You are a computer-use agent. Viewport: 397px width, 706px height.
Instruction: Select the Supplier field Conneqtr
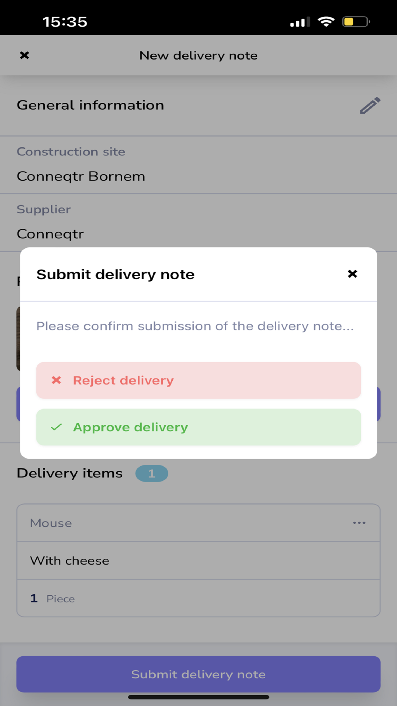coord(198,223)
